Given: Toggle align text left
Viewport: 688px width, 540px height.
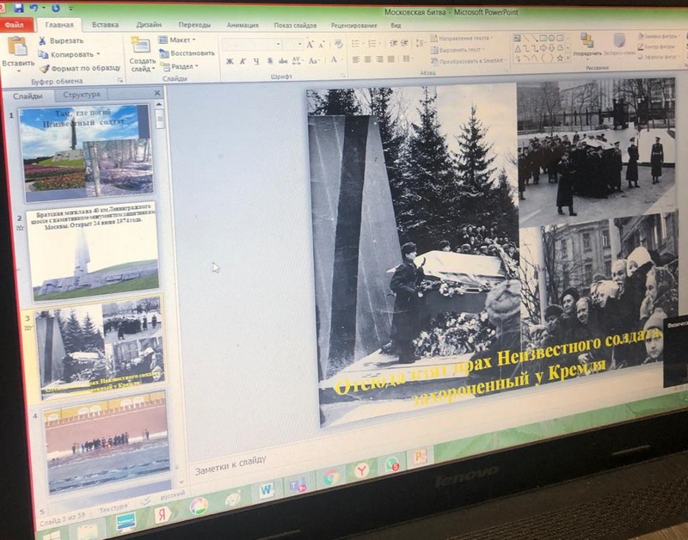Looking at the screenshot, I should [x=356, y=59].
